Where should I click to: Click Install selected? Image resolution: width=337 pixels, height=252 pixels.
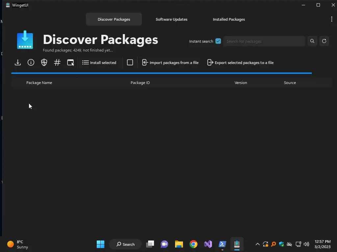click(x=99, y=63)
